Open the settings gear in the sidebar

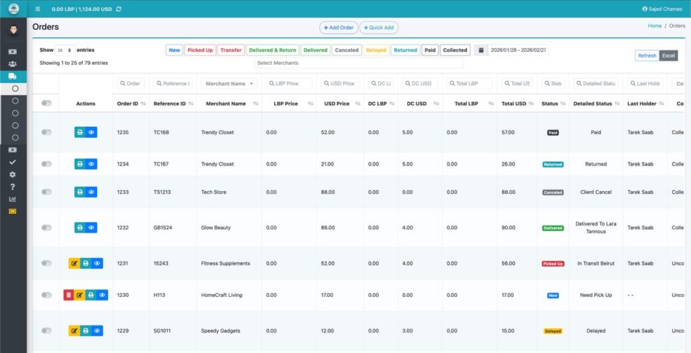pyautogui.click(x=12, y=174)
